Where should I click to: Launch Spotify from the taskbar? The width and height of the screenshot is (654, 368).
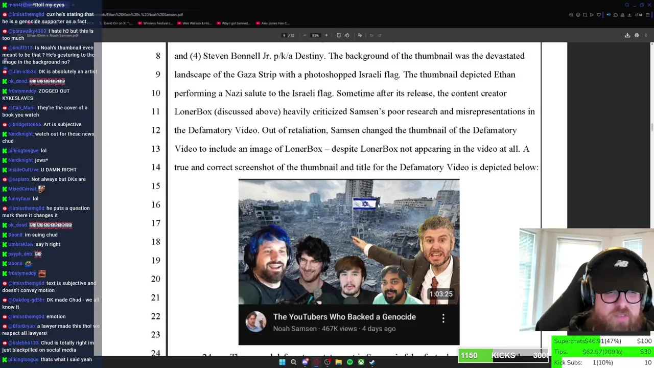(349, 362)
